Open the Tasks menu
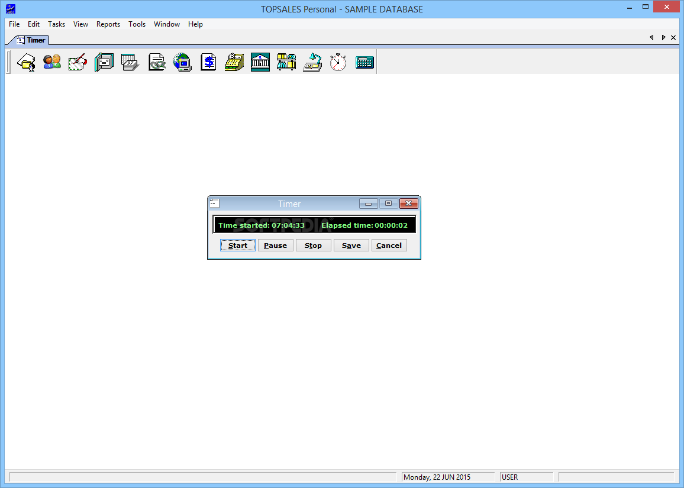Screen dimensions: 684x488 tap(56, 24)
